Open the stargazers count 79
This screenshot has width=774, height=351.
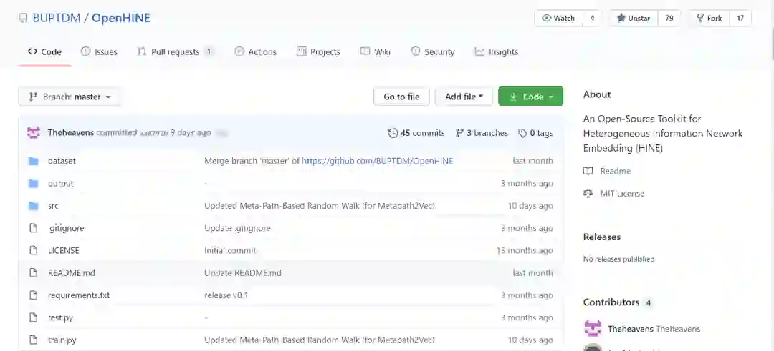click(x=669, y=18)
